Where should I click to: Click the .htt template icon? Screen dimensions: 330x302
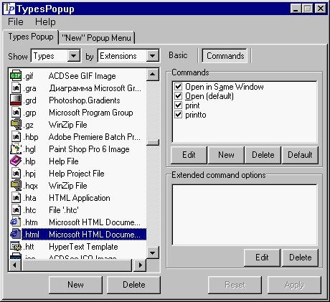(x=16, y=247)
